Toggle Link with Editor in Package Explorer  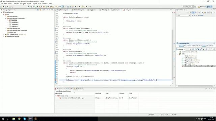40,10
